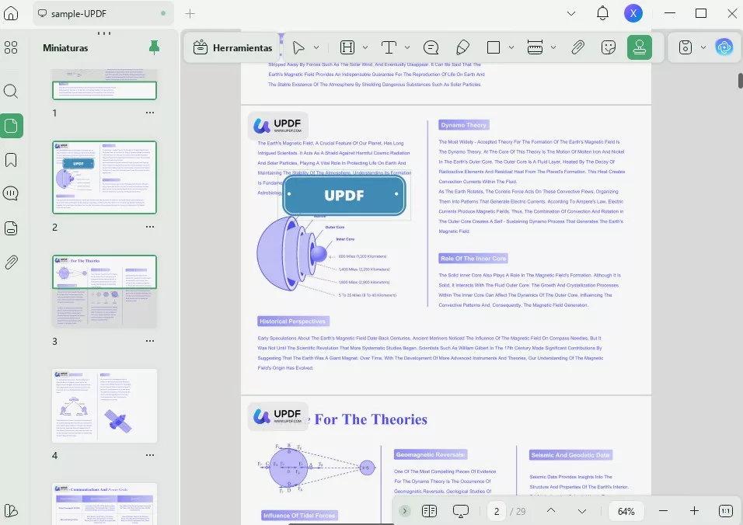743x525 pixels.
Task: Open more options for page 3 thumbnail
Action: (x=150, y=341)
